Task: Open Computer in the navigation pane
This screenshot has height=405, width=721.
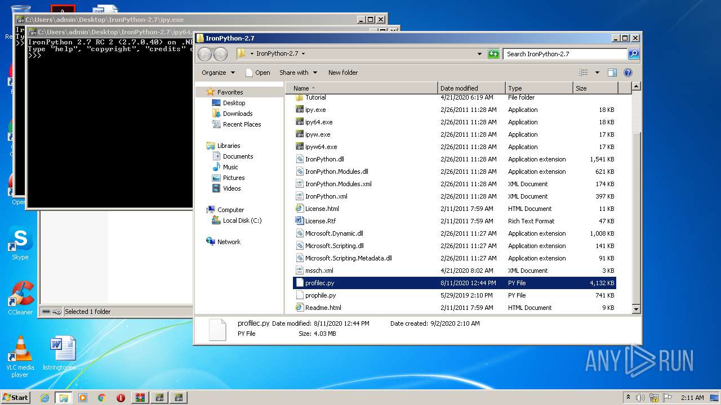Action: (230, 210)
